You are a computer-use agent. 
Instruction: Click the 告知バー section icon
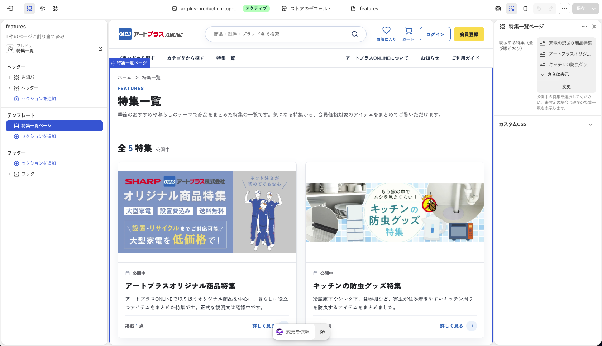(16, 77)
